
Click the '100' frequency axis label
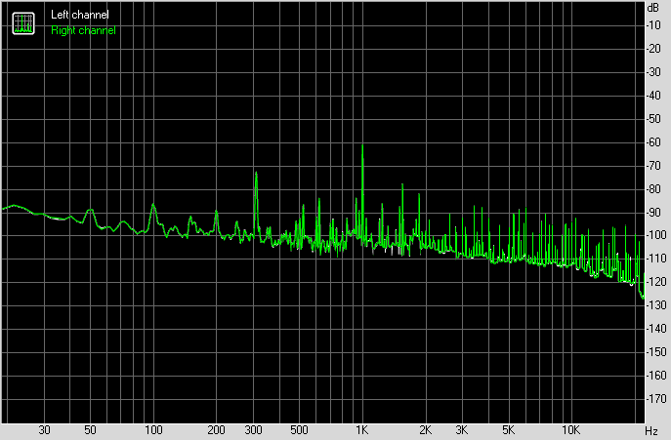point(153,430)
